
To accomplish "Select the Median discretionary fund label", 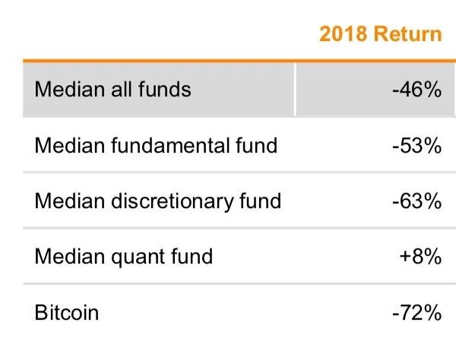I will click(158, 201).
